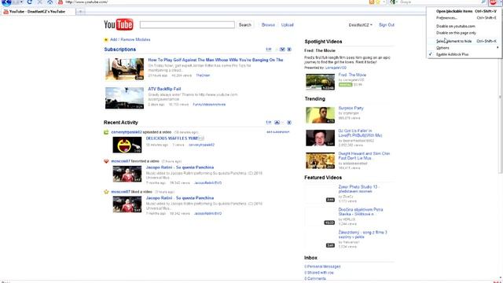Image resolution: width=503 pixels, height=283 pixels.
Task: Click the magnifier icon in Google search box
Action: point(483,2)
